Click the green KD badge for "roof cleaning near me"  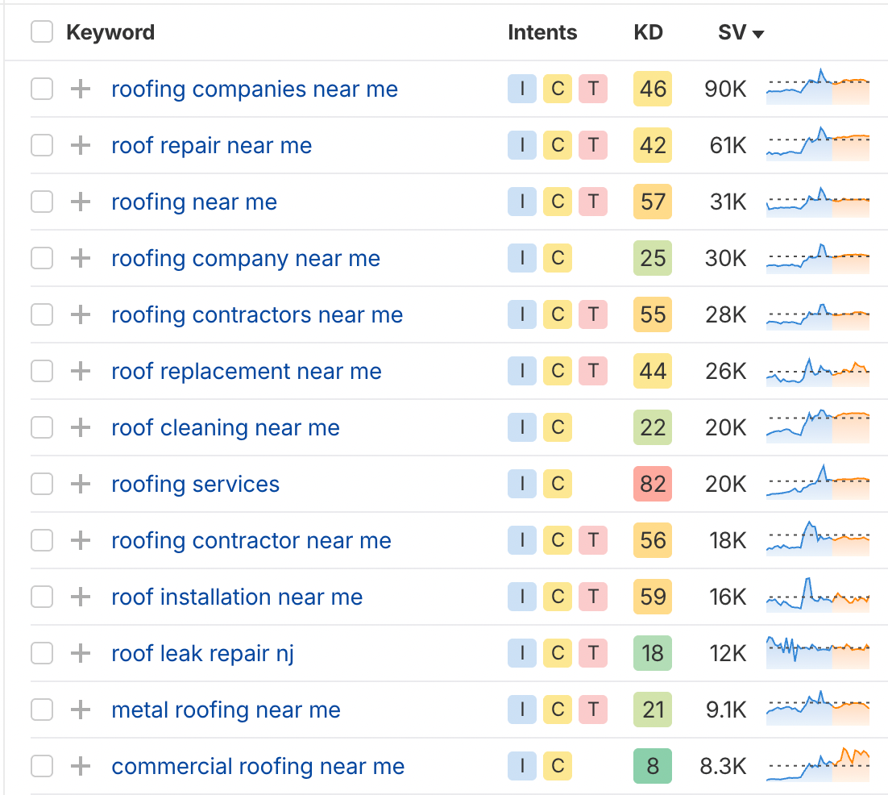coord(652,427)
